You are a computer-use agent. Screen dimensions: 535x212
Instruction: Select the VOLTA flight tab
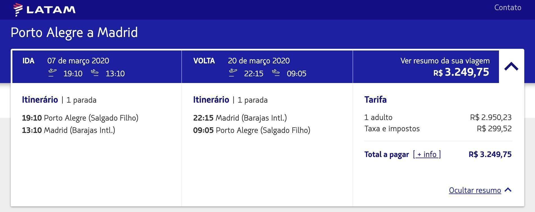pos(267,67)
